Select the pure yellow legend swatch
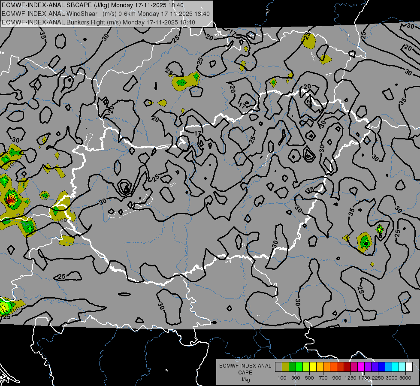The width and height of the screenshot is (420, 386). coord(313,367)
